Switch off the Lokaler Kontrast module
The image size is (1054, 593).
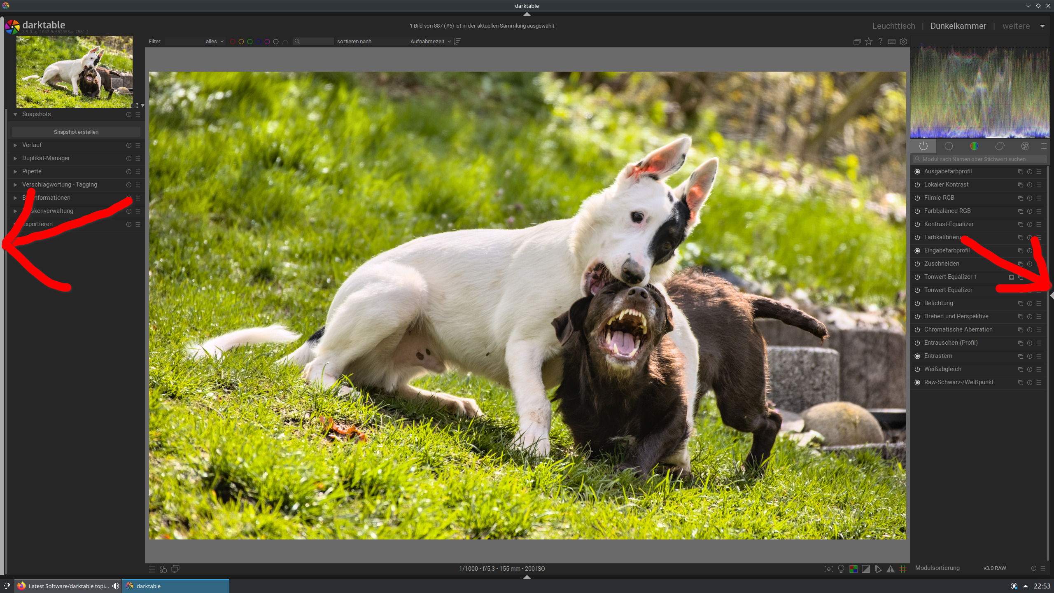tap(917, 185)
